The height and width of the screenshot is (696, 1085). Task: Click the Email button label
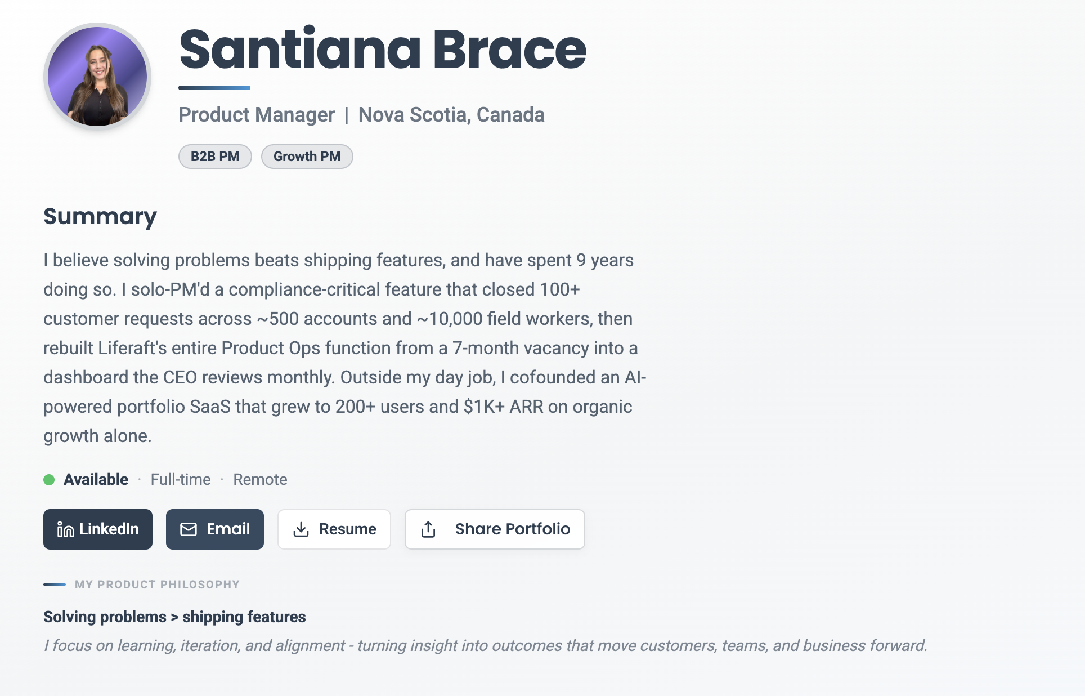coord(228,529)
